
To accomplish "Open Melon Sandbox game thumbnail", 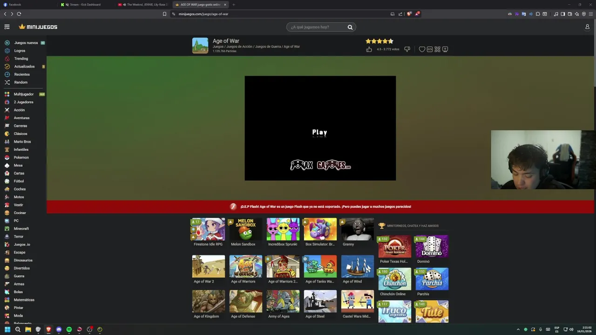I will click(245, 229).
